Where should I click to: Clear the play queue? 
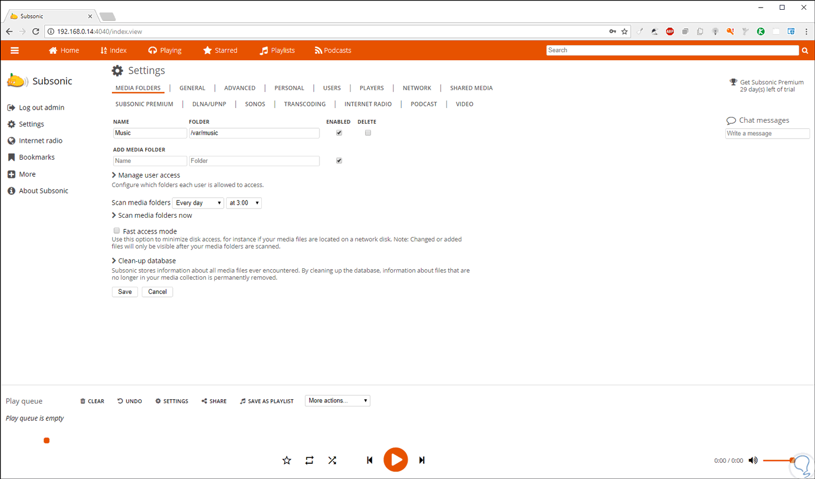(x=92, y=401)
